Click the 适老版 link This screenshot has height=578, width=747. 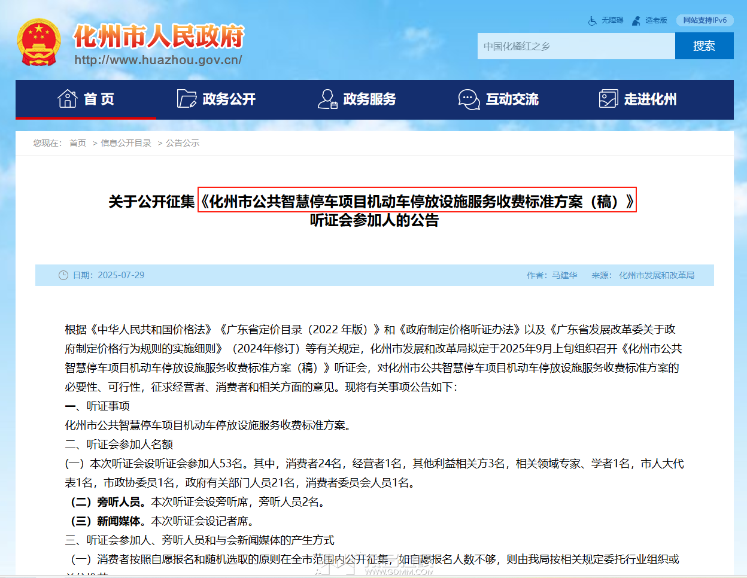[x=656, y=20]
